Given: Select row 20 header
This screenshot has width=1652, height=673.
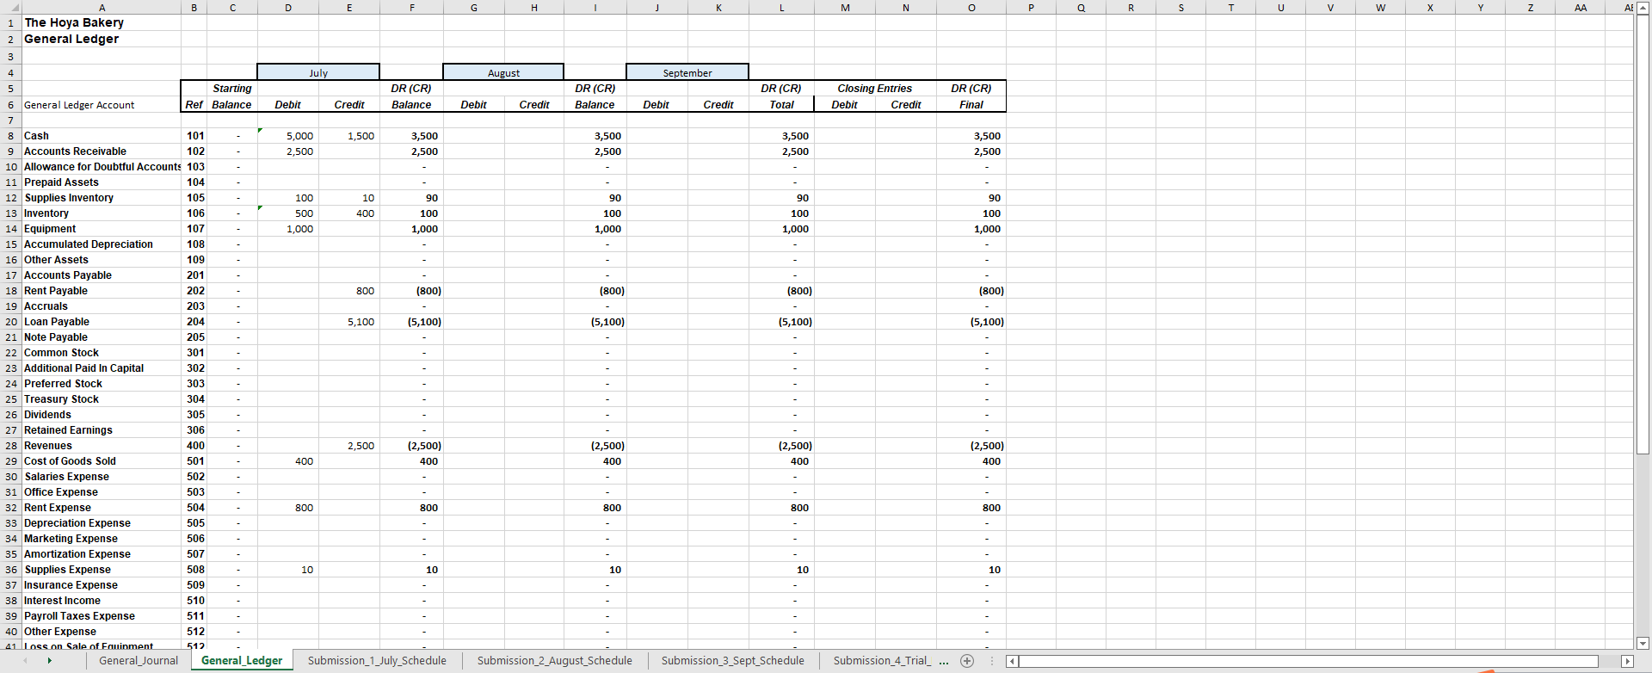Looking at the screenshot, I should (x=10, y=322).
